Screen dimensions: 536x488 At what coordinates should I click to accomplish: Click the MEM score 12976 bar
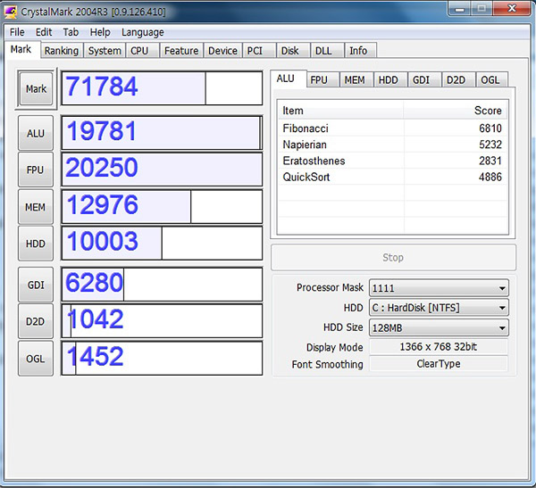coord(162,207)
